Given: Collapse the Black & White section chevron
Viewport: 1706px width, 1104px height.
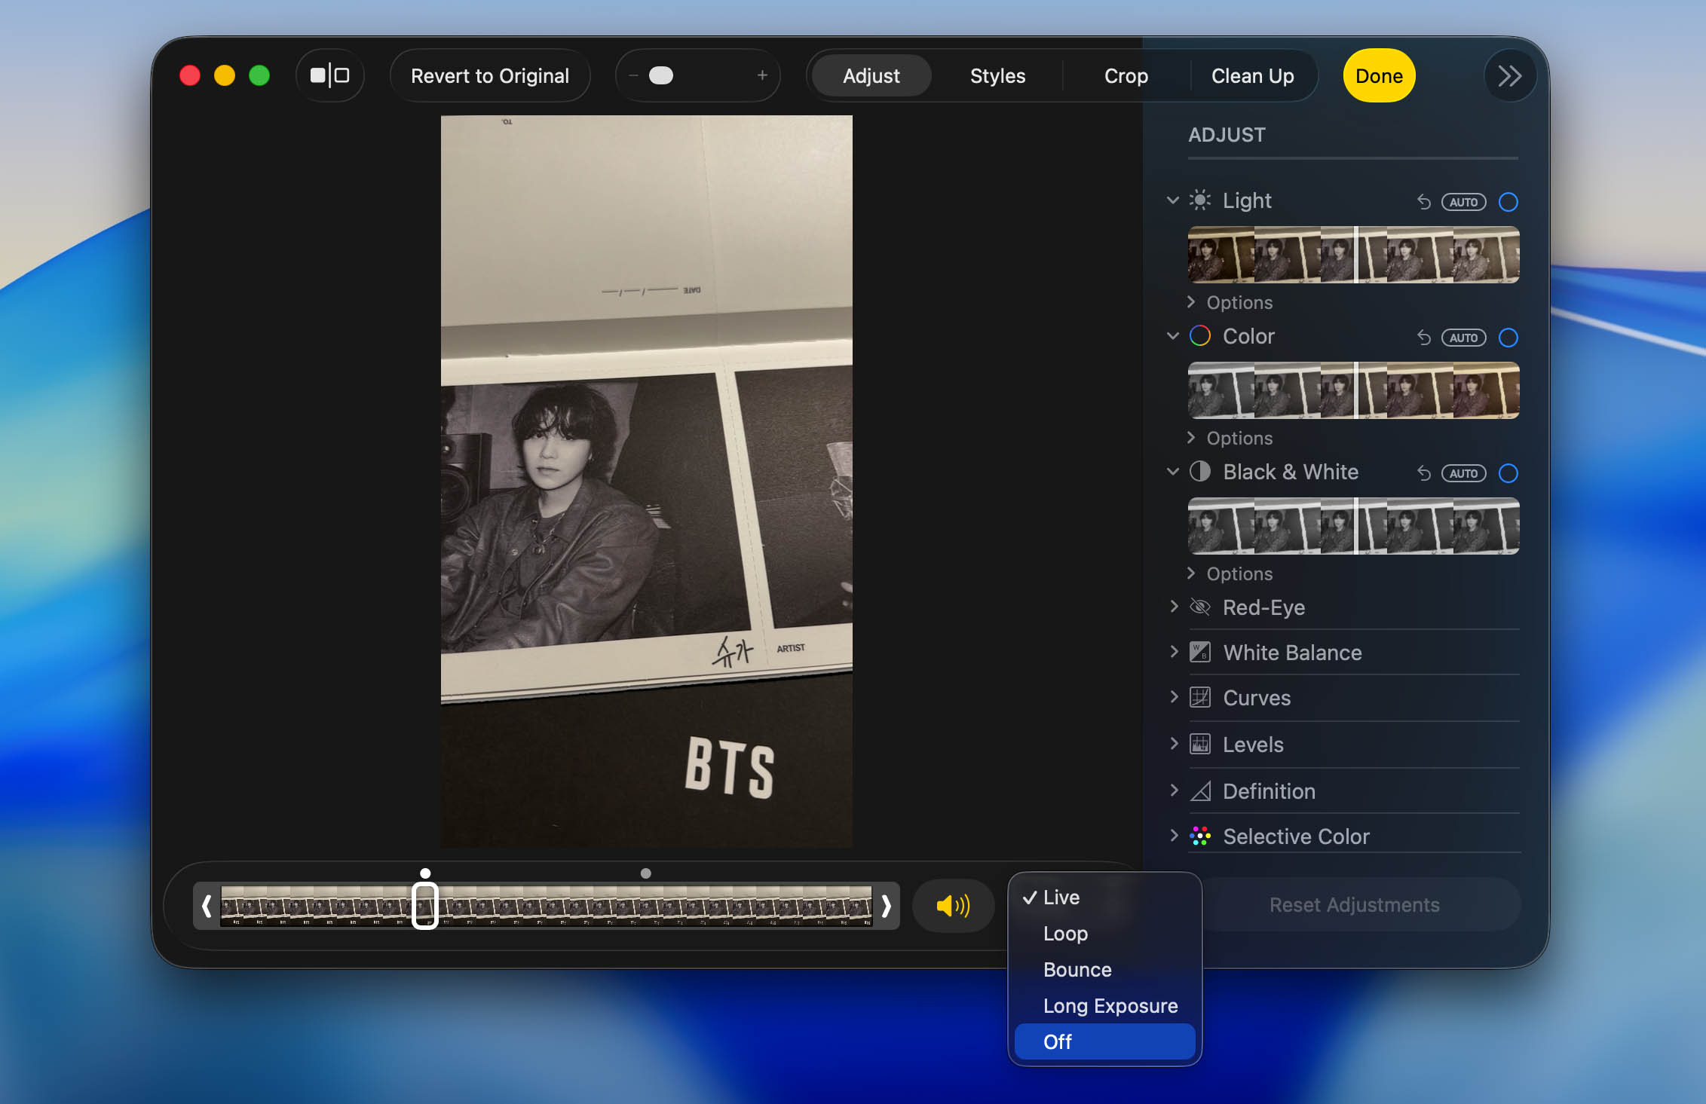Looking at the screenshot, I should pos(1173,472).
